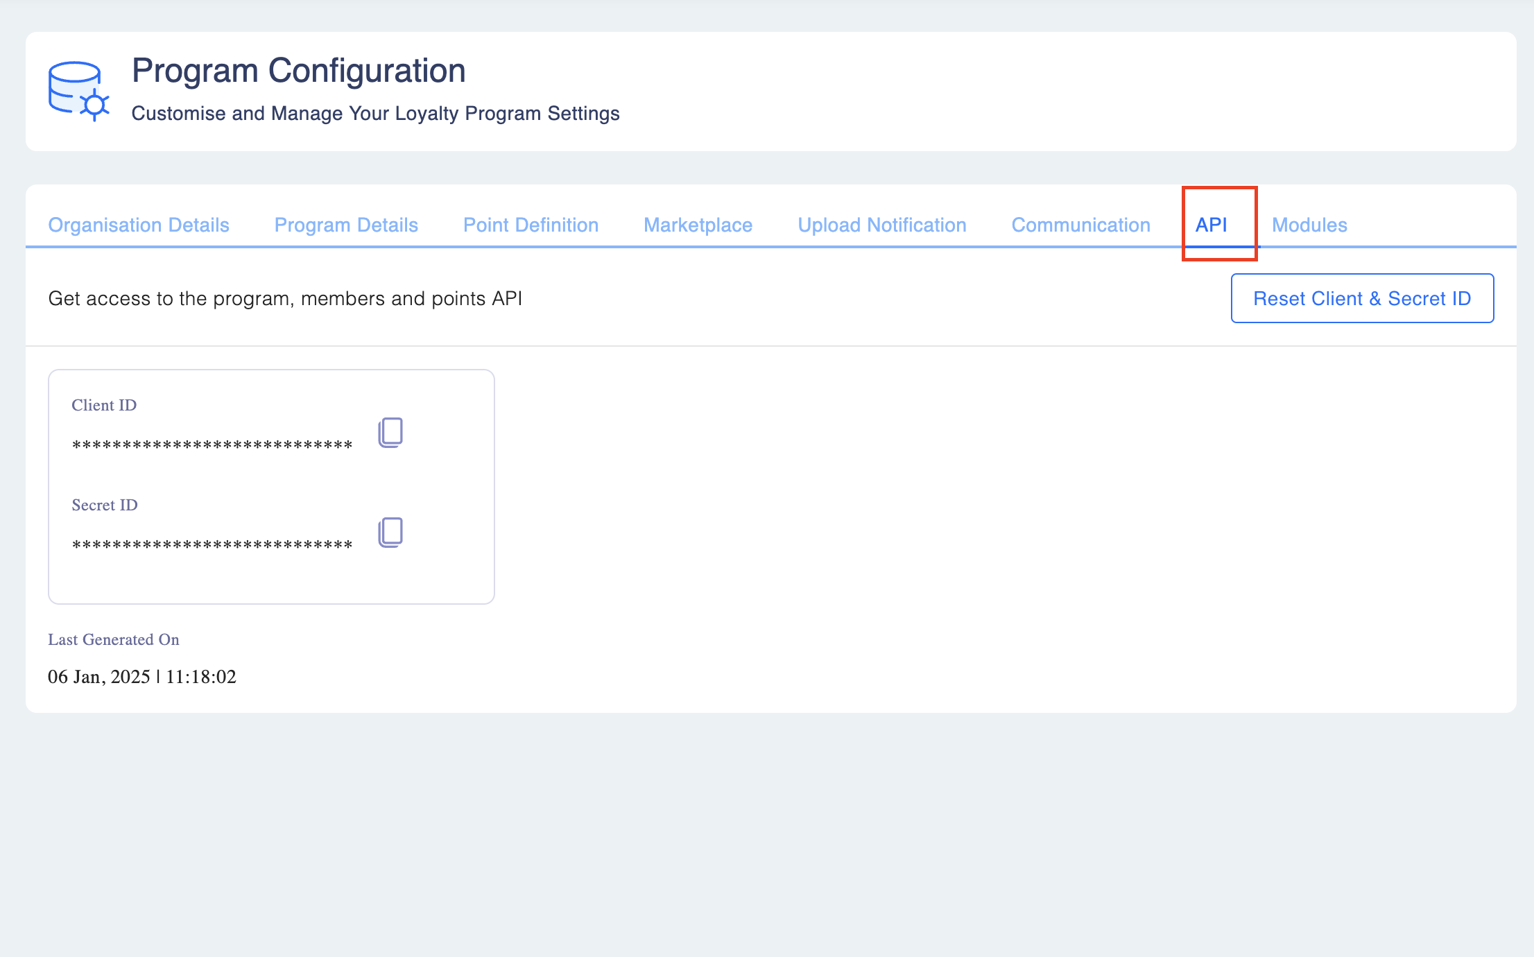Screen dimensions: 1534x957
Task: Click the Last Generated On label
Action: [114, 639]
